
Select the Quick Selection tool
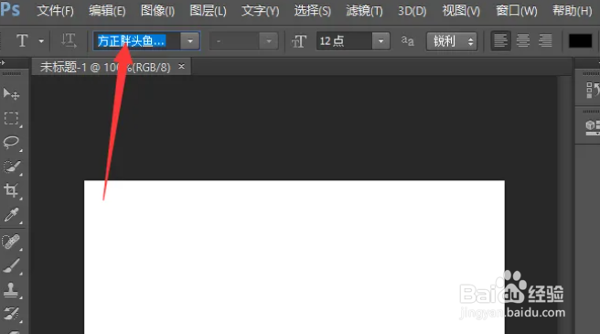pyautogui.click(x=11, y=167)
